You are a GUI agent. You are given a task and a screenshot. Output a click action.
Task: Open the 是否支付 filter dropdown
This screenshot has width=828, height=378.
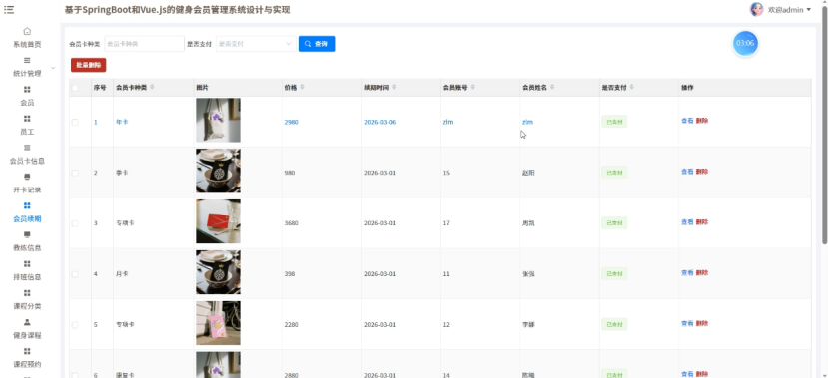(x=256, y=44)
